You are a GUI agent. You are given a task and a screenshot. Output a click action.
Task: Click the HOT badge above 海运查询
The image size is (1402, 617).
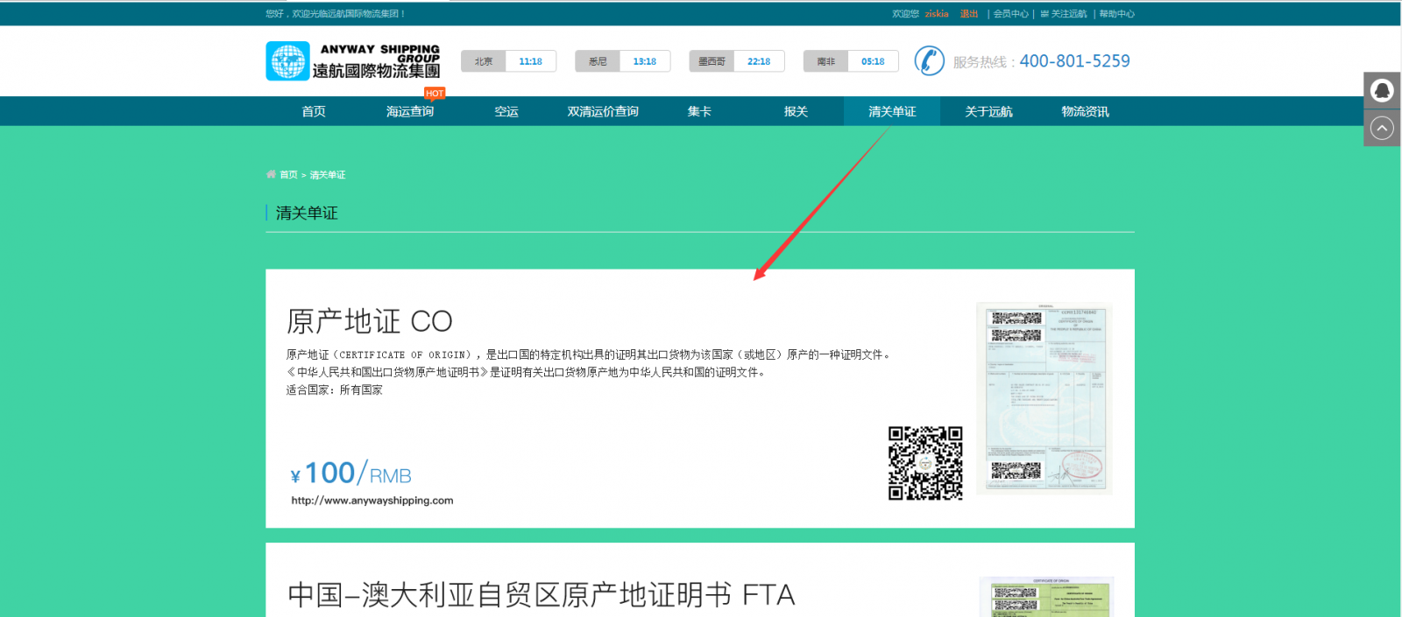pos(435,93)
